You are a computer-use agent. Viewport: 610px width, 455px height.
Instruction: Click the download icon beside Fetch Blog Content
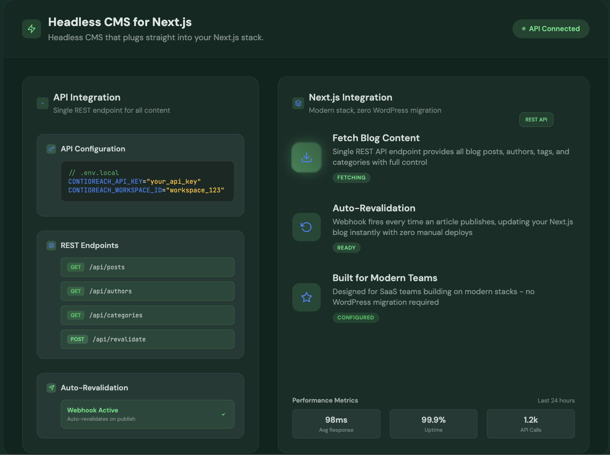(306, 157)
